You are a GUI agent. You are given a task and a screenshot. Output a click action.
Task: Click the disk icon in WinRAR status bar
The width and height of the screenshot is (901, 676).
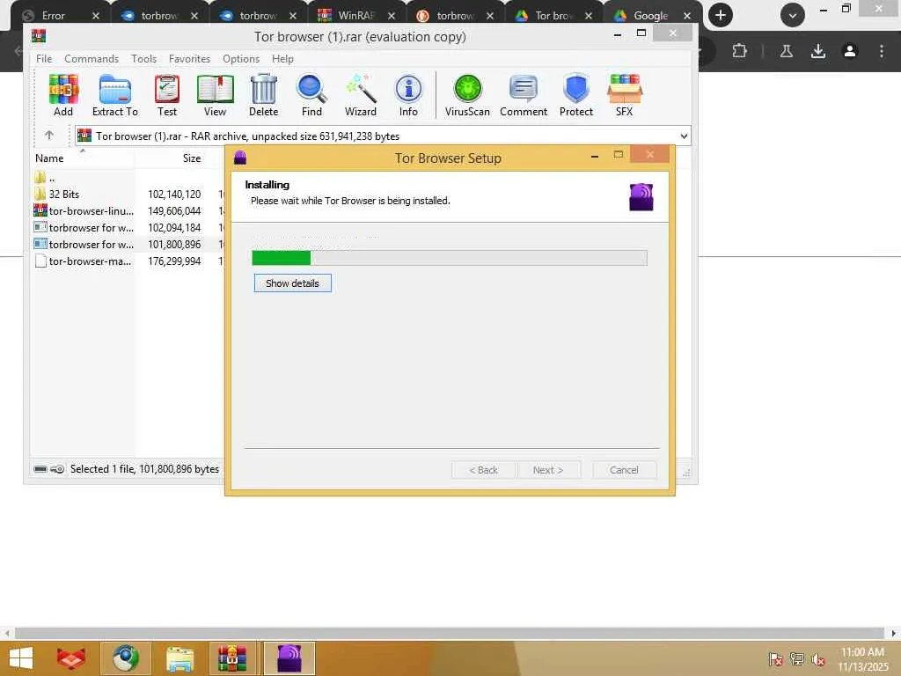(x=40, y=469)
